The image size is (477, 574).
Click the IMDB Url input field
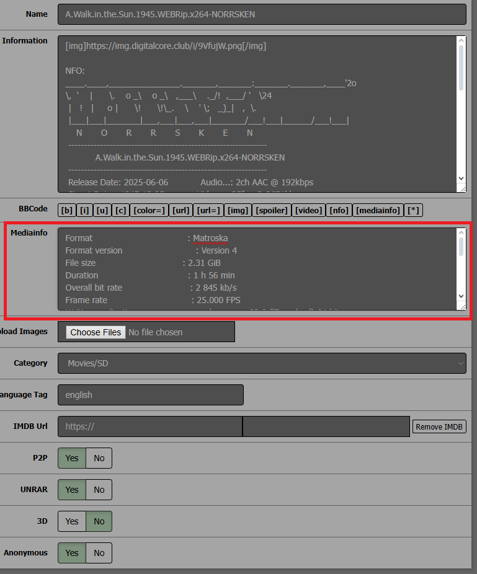pyautogui.click(x=150, y=426)
